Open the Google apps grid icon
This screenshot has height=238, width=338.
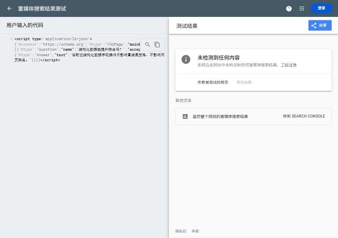click(302, 8)
